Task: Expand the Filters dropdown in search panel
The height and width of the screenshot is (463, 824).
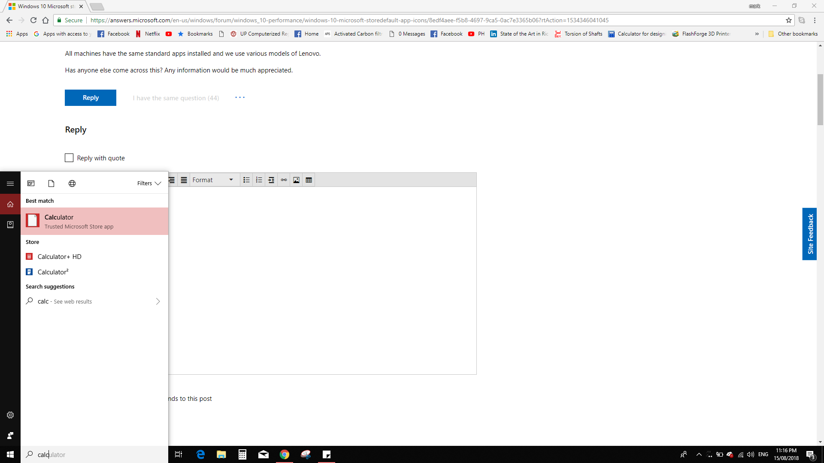Action: (149, 183)
